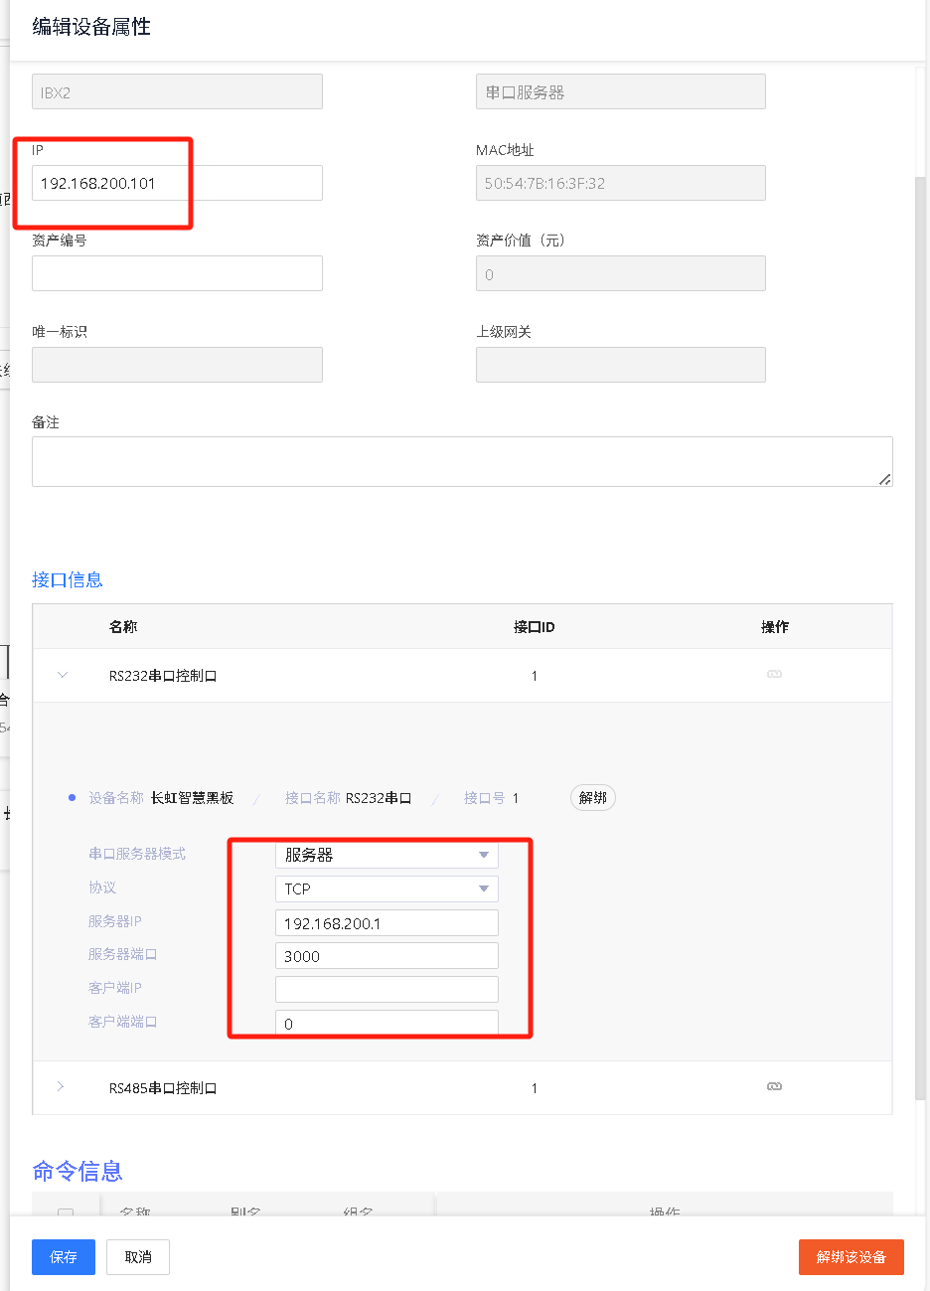Screen dimensions: 930x1291
Task: Open the 协议 TCP dropdown
Action: click(x=386, y=888)
